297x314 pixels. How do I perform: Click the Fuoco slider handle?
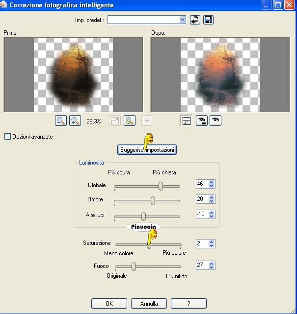click(x=134, y=266)
